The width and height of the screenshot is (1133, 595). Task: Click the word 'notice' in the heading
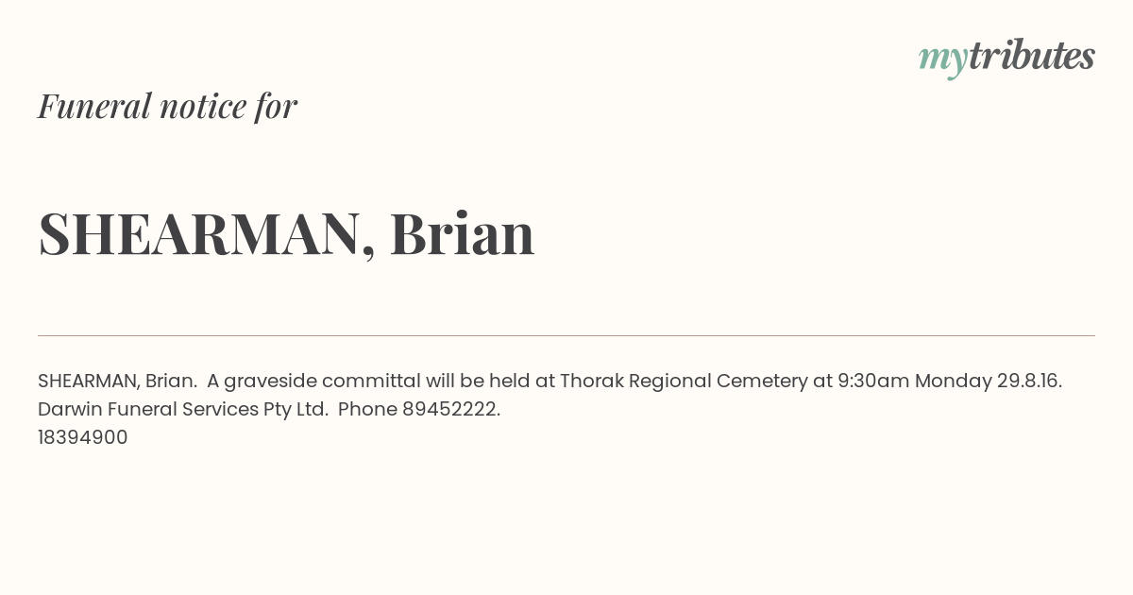(203, 107)
